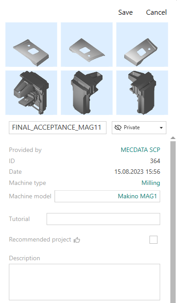Click the vertical scrollbar thumb
The height and width of the screenshot is (303, 177).
pyautogui.click(x=173, y=222)
